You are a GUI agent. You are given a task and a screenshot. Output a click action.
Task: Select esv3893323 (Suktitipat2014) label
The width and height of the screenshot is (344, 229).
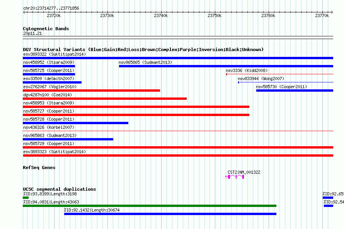54,152
